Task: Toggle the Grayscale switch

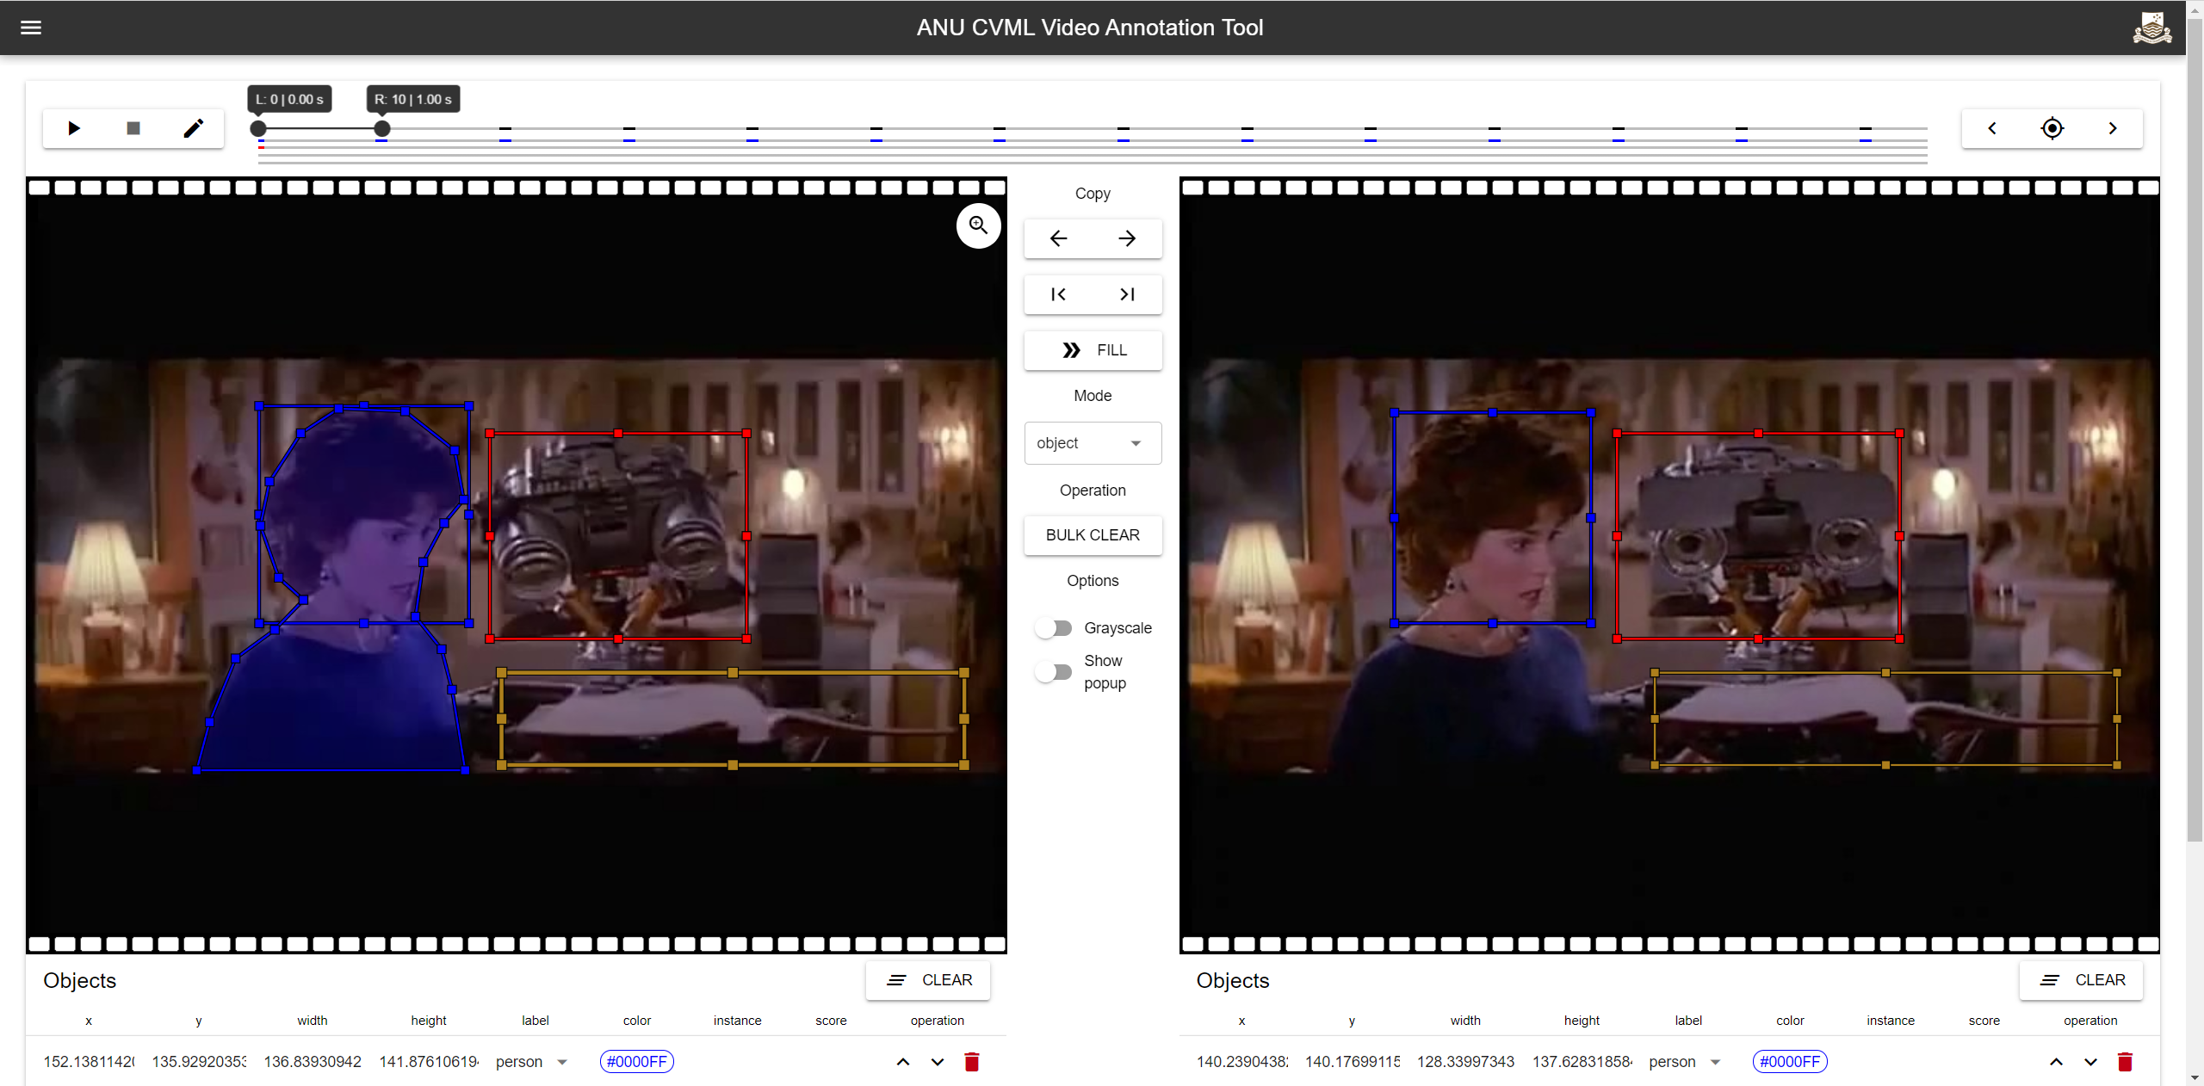Action: pyautogui.click(x=1054, y=628)
